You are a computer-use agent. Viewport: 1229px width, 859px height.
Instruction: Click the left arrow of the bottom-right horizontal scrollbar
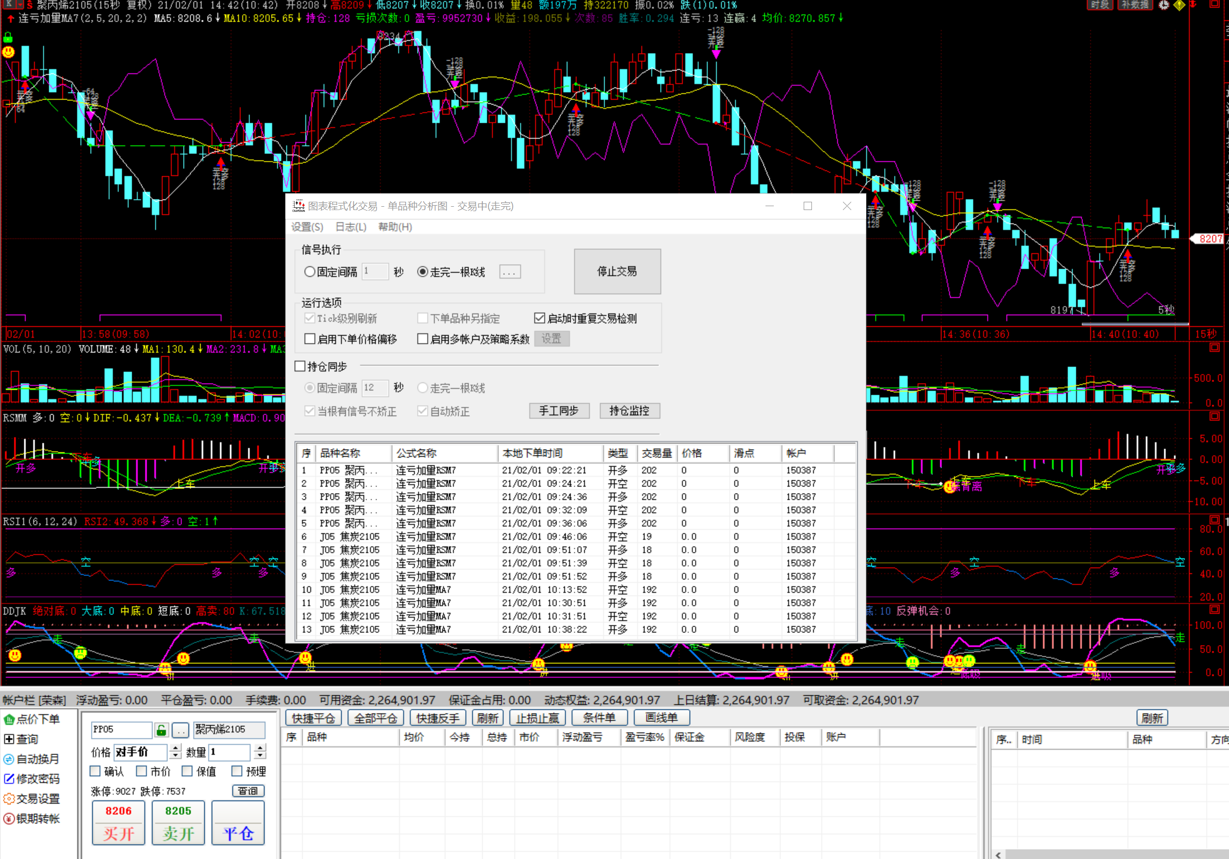click(998, 855)
